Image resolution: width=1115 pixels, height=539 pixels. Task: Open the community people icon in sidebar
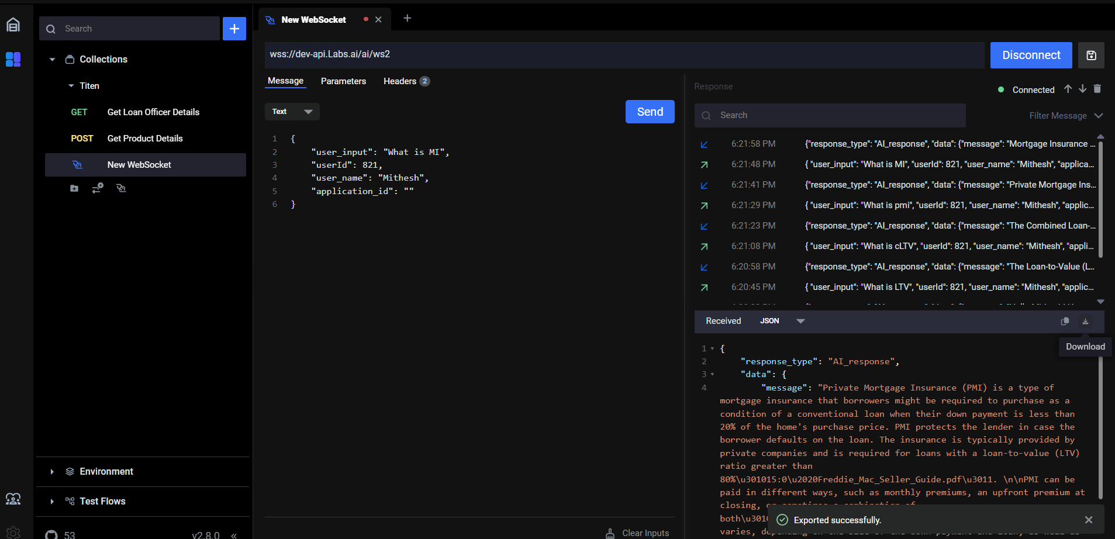(13, 499)
